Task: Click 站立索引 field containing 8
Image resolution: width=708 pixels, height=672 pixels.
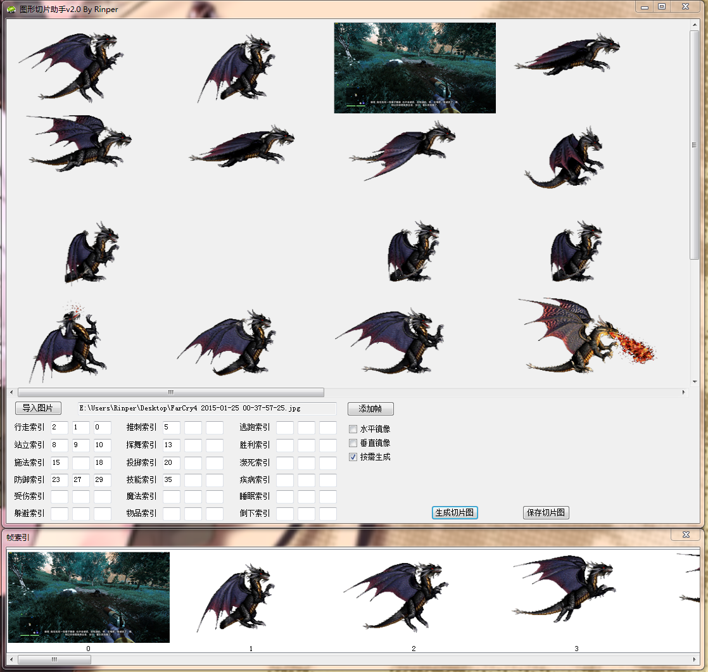Action: pos(59,445)
